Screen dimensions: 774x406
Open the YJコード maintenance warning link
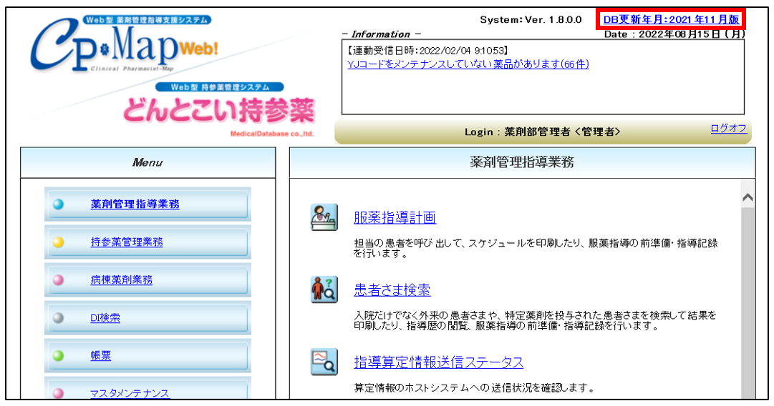tap(468, 64)
